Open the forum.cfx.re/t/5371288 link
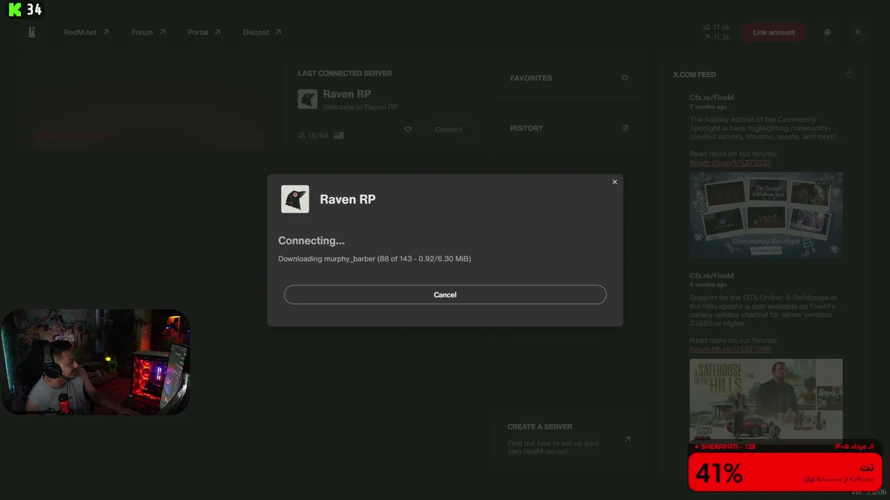890x500 pixels. click(x=730, y=349)
